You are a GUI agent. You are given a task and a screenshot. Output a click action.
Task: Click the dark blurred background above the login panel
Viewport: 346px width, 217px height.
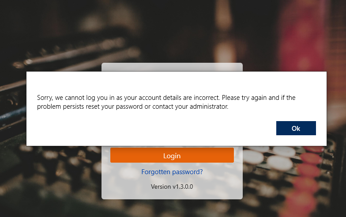(172, 31)
